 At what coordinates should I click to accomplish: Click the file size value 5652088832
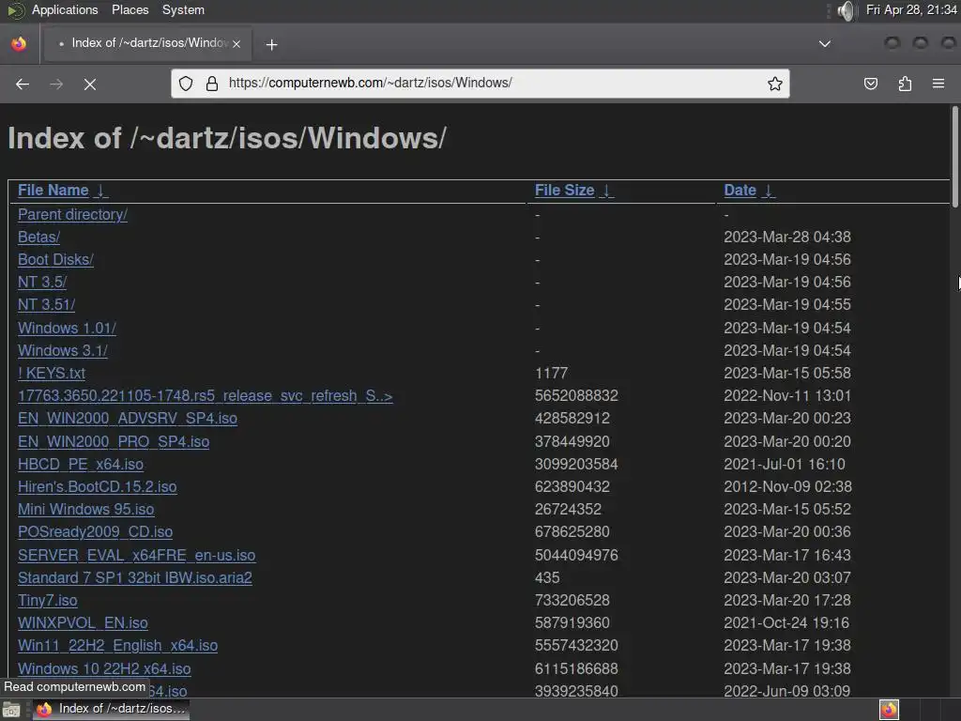tap(576, 396)
